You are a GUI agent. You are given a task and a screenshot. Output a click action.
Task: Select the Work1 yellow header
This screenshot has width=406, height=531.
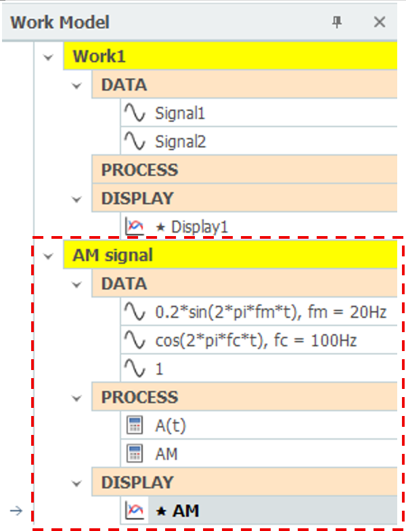pyautogui.click(x=230, y=56)
